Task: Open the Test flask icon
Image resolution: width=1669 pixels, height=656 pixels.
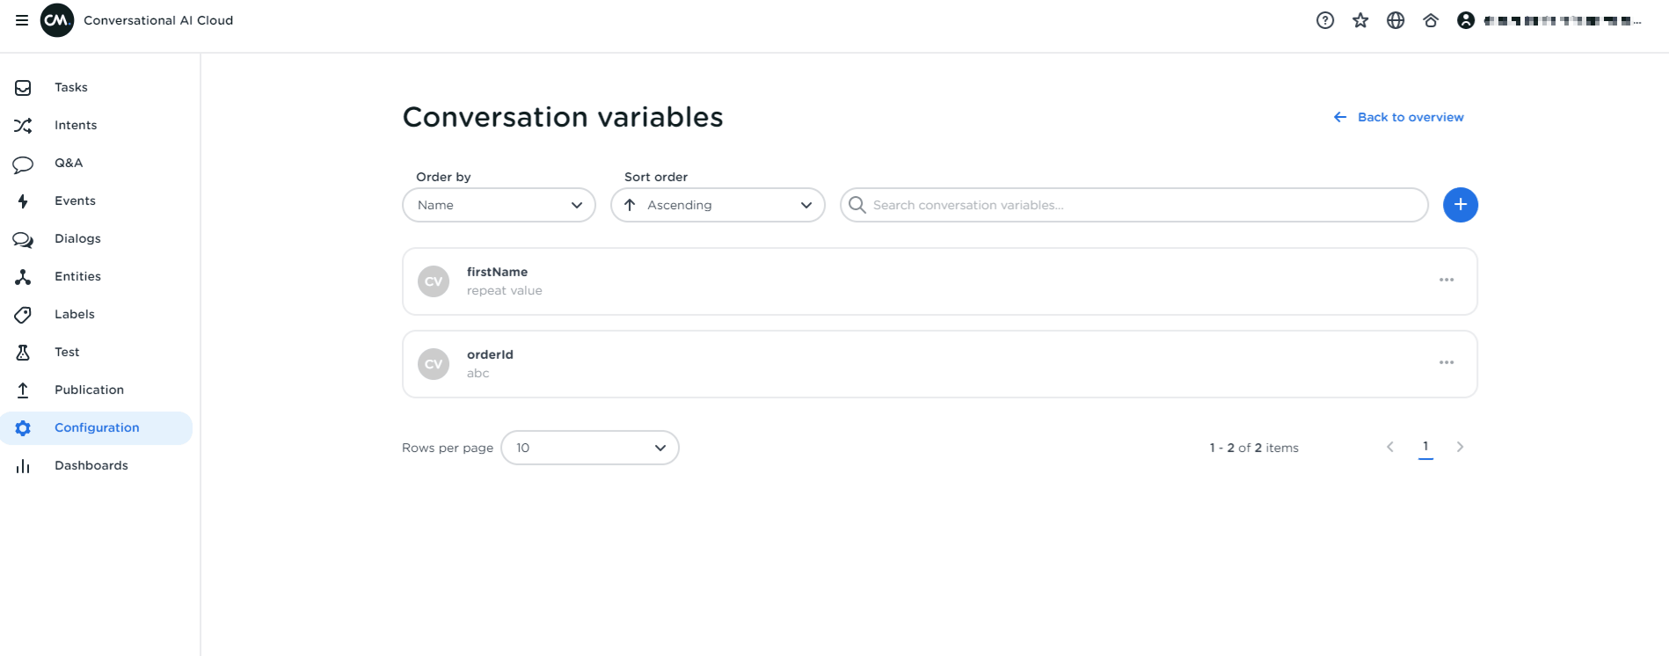Action: coord(22,352)
